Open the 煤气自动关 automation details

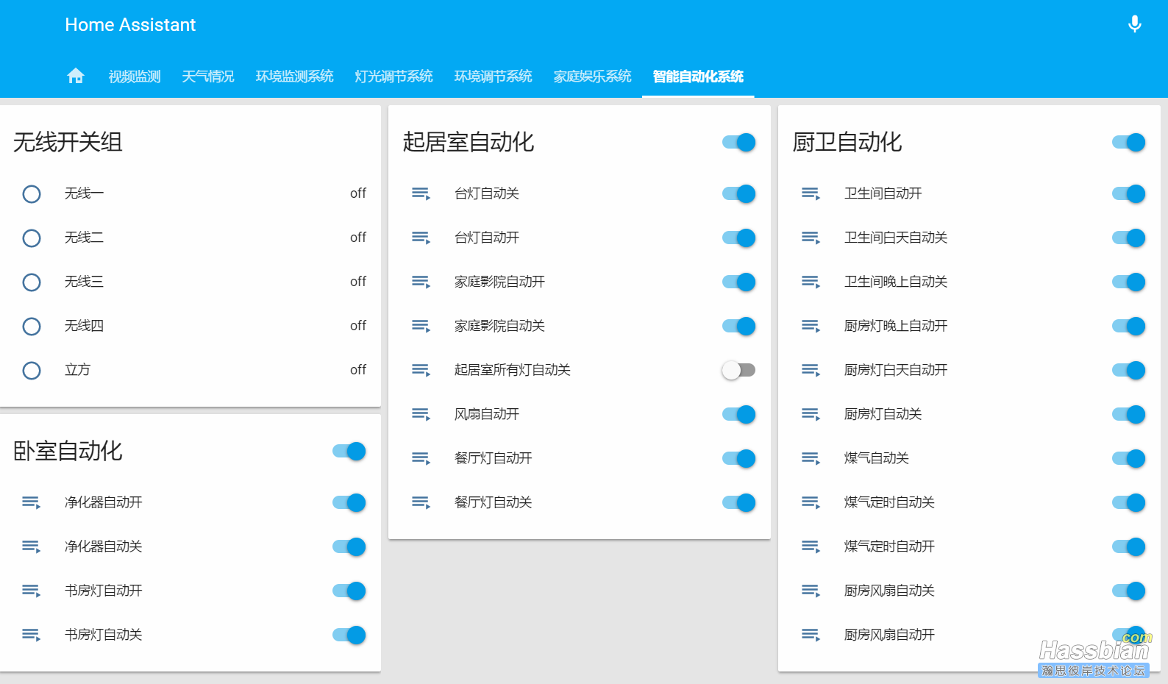pos(877,458)
